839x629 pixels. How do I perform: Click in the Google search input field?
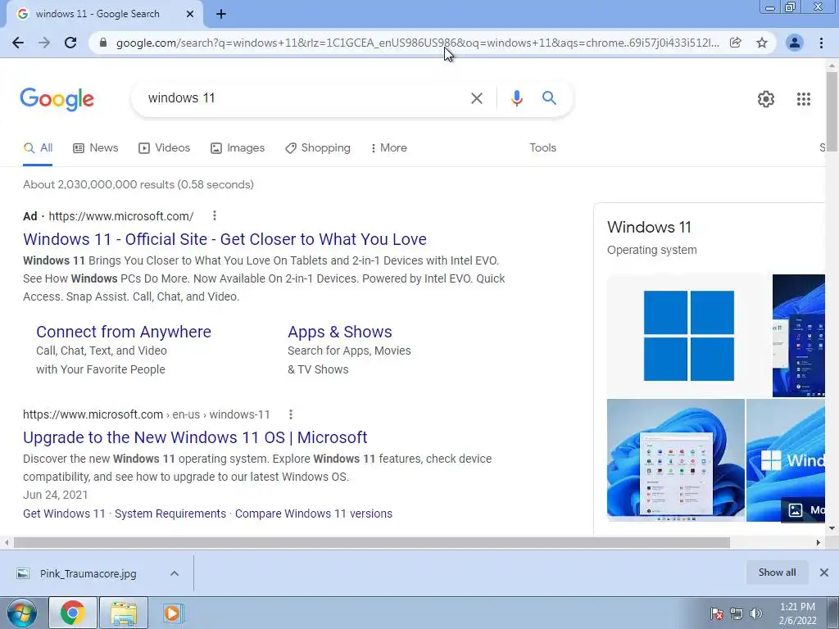(305, 98)
